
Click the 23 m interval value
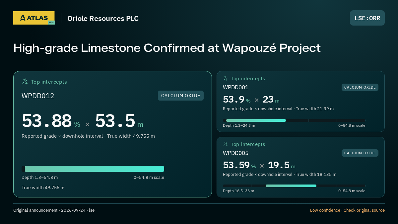271,100
